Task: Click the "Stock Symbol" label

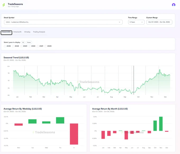Action: (9, 18)
